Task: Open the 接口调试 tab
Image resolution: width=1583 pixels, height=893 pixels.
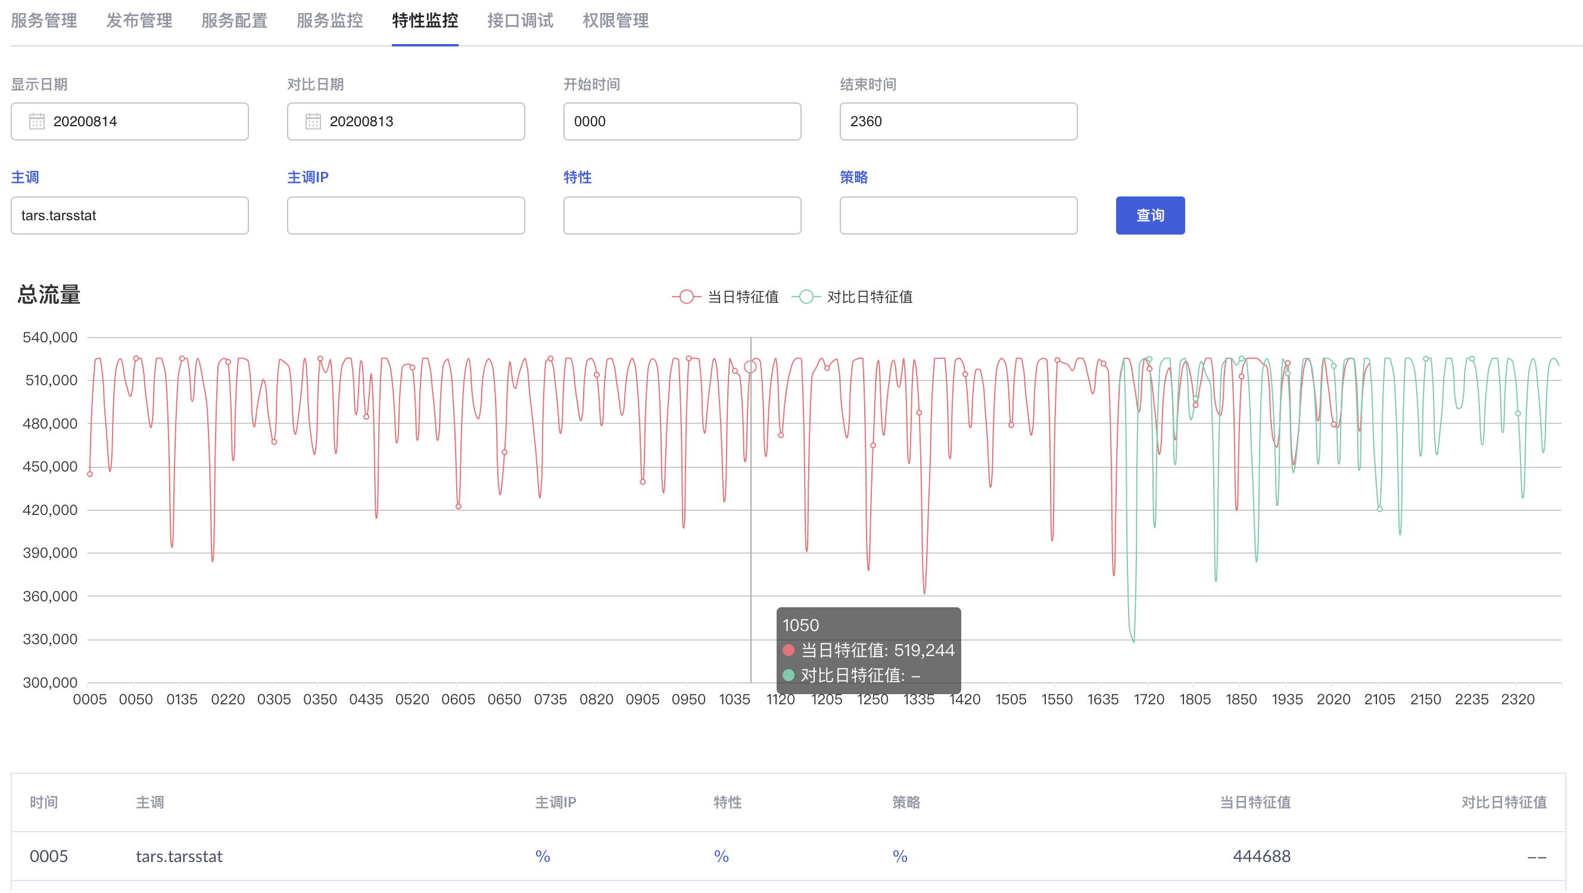Action: [x=520, y=21]
